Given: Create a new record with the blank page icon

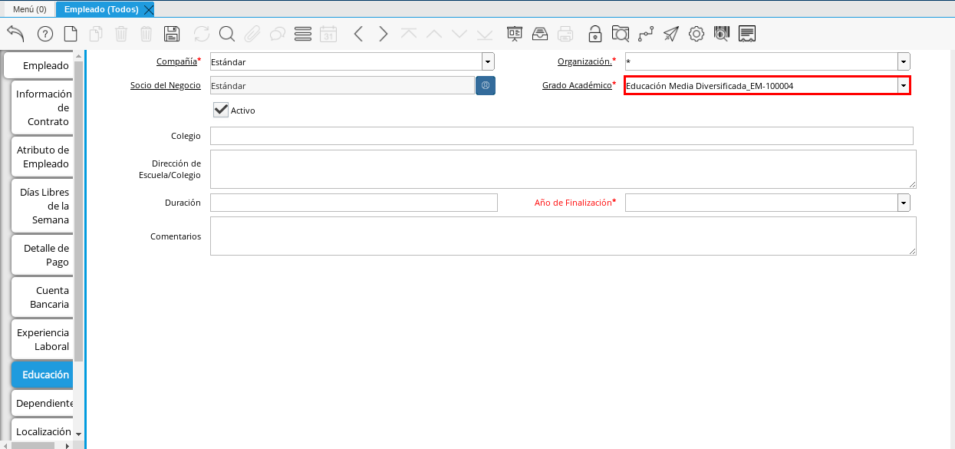Looking at the screenshot, I should [x=71, y=33].
